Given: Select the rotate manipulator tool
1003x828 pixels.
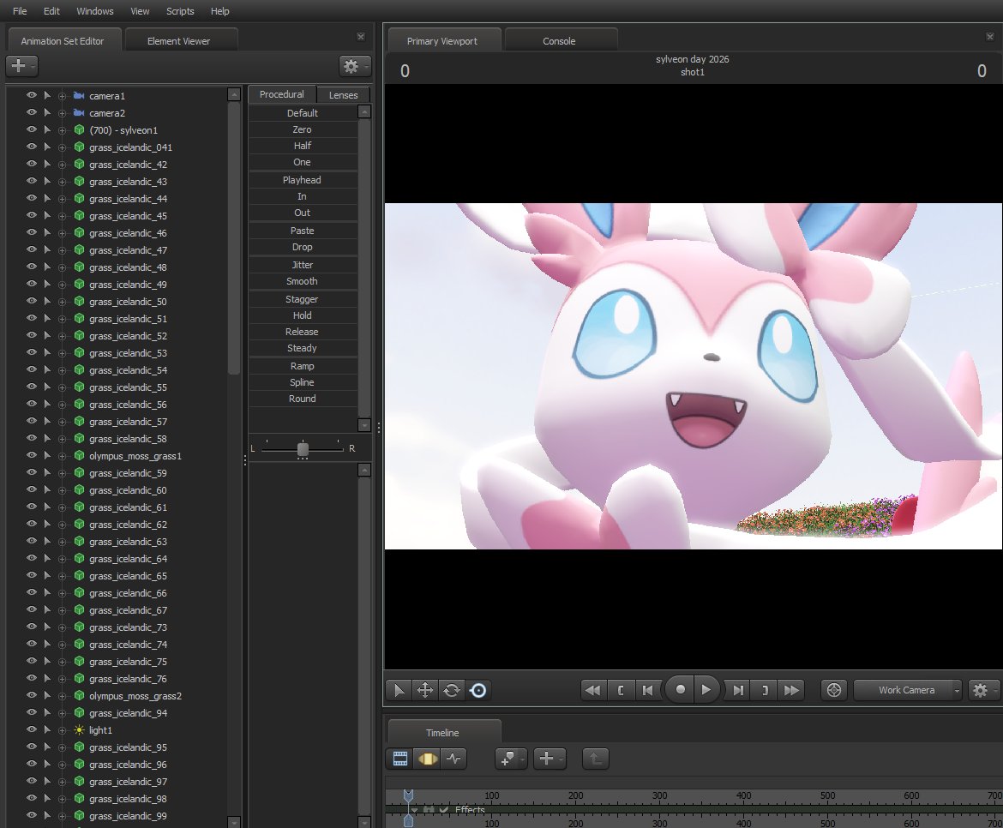Looking at the screenshot, I should pyautogui.click(x=452, y=690).
